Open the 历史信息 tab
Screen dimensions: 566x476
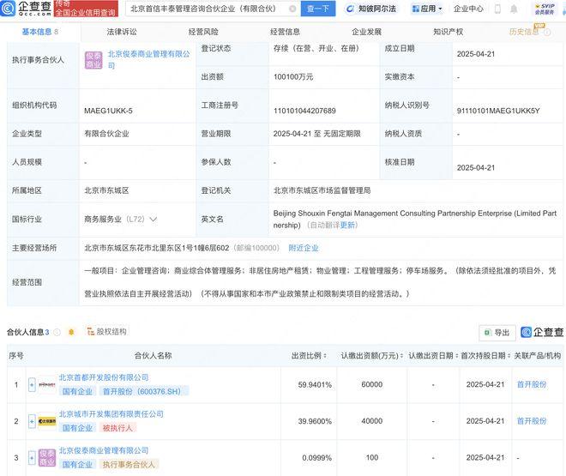coord(524,32)
